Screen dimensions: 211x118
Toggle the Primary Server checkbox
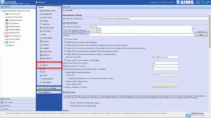(65, 39)
